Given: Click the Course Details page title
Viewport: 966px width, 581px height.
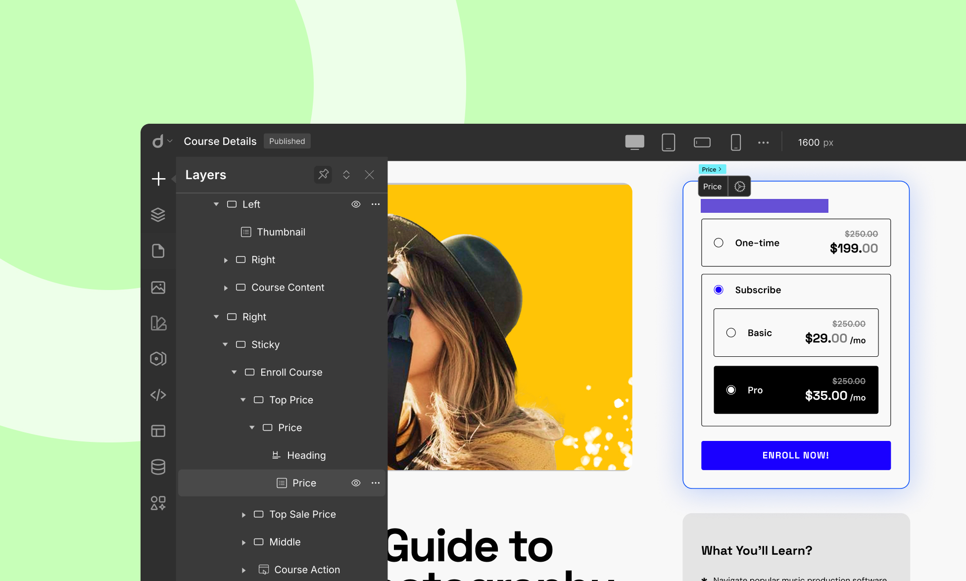Looking at the screenshot, I should click(220, 142).
